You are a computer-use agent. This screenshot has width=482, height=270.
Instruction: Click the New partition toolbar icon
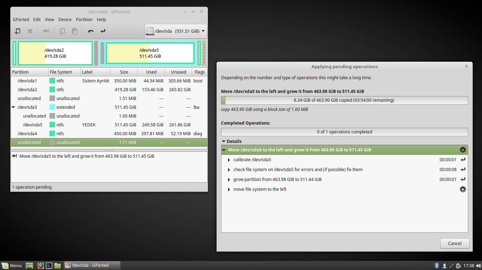tap(17, 31)
